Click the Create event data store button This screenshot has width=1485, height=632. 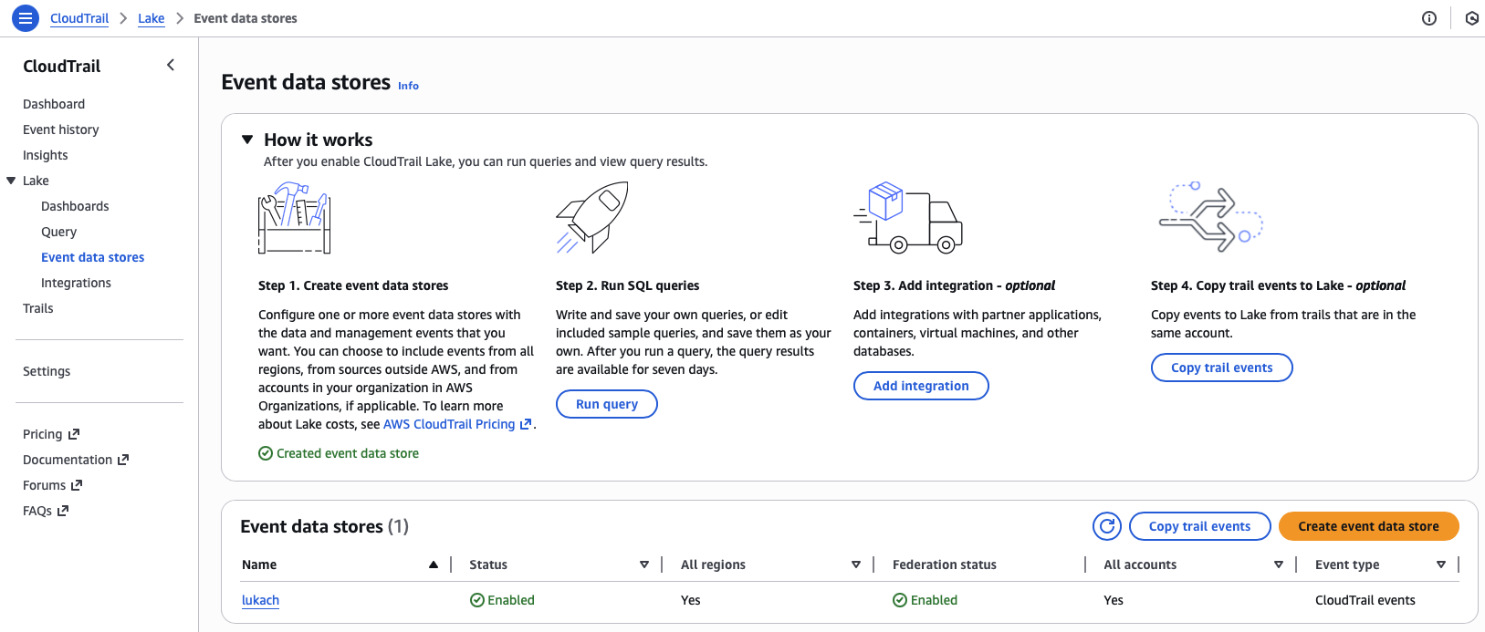pos(1368,526)
